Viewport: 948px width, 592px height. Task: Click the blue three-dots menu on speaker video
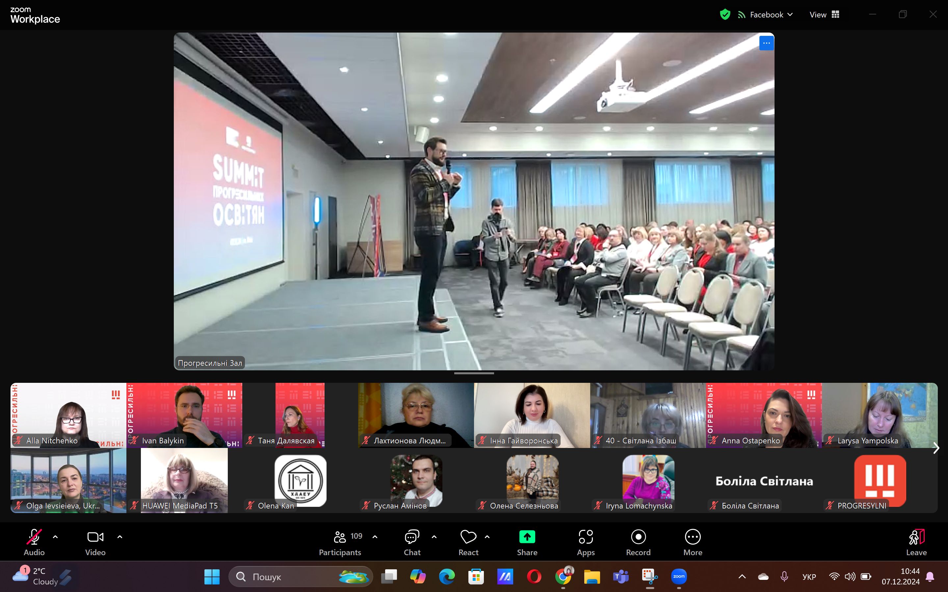766,43
